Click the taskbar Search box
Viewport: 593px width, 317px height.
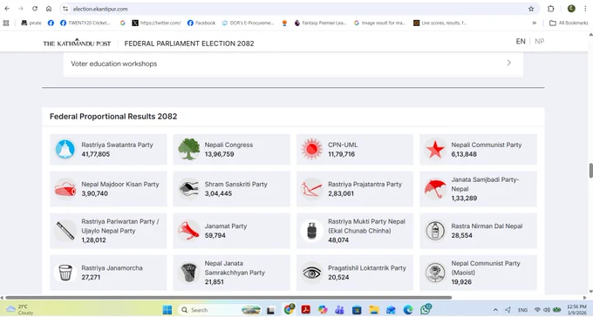pos(220,310)
